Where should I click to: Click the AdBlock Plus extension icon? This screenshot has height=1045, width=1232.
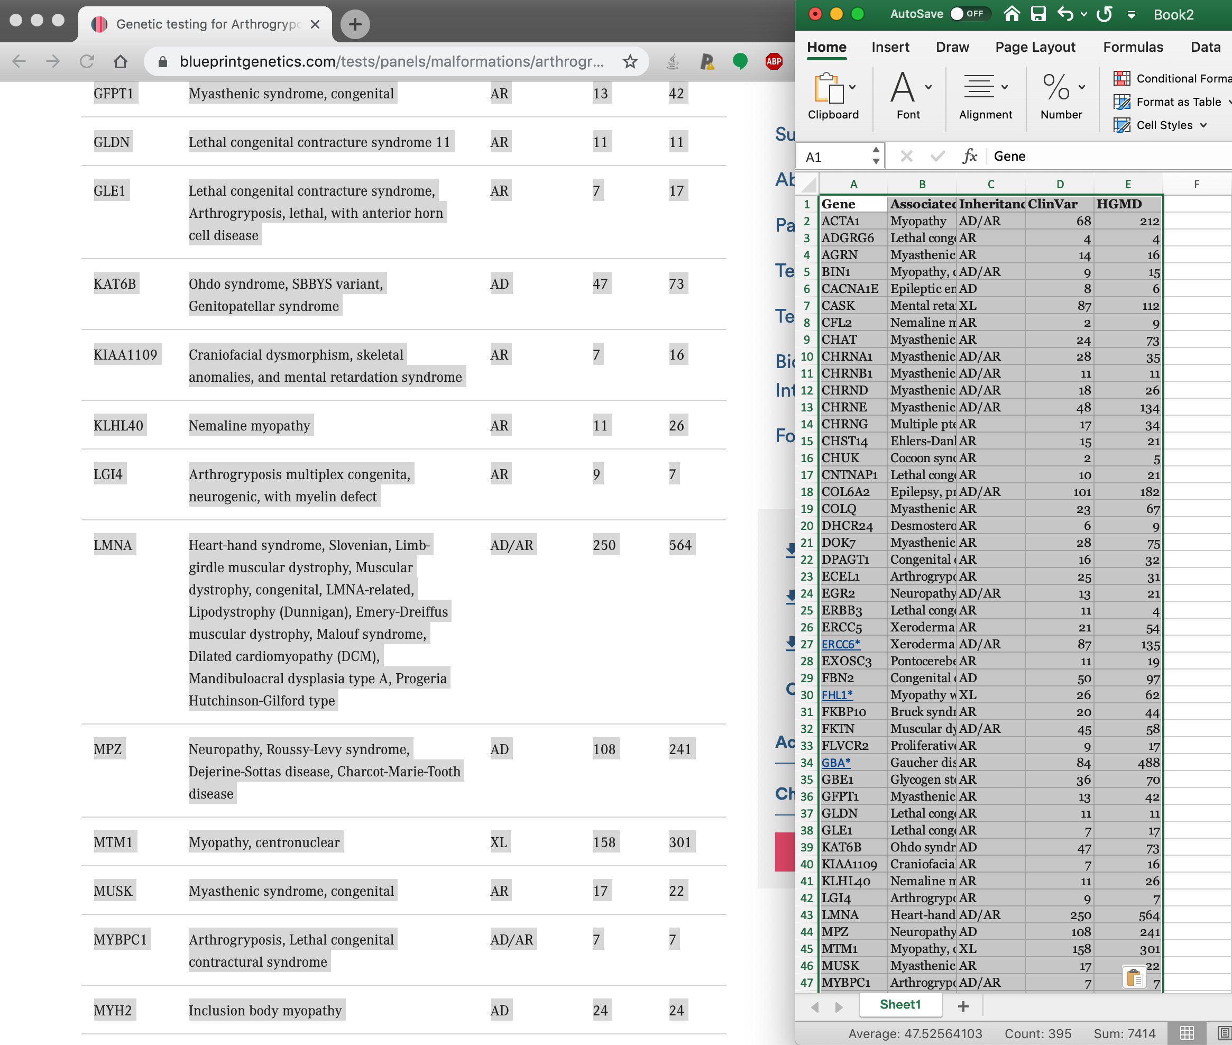coord(774,61)
